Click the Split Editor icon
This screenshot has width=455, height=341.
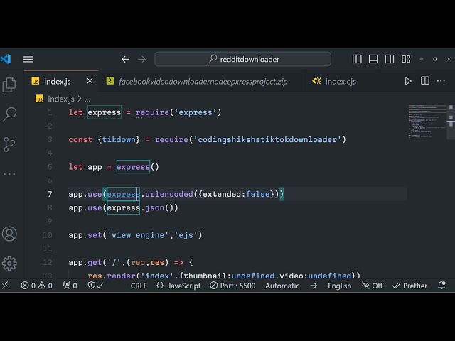click(x=425, y=82)
